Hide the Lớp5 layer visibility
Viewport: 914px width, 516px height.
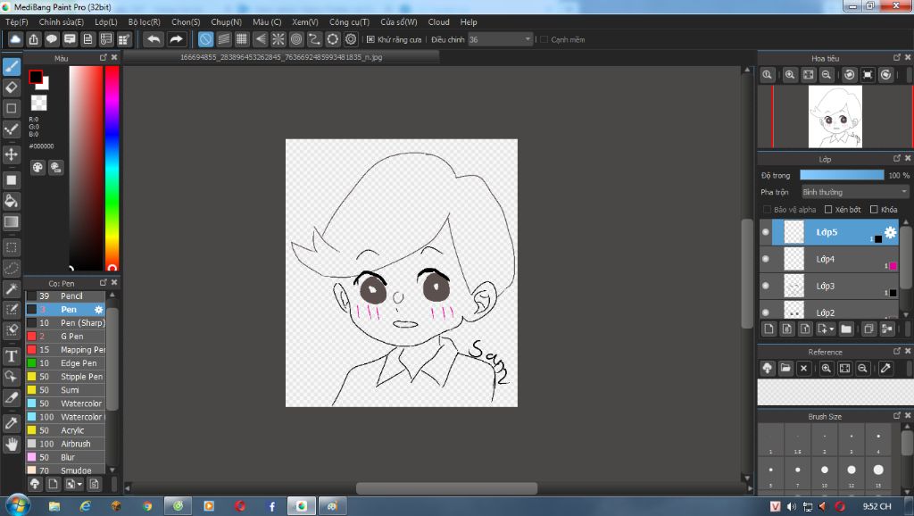click(765, 232)
